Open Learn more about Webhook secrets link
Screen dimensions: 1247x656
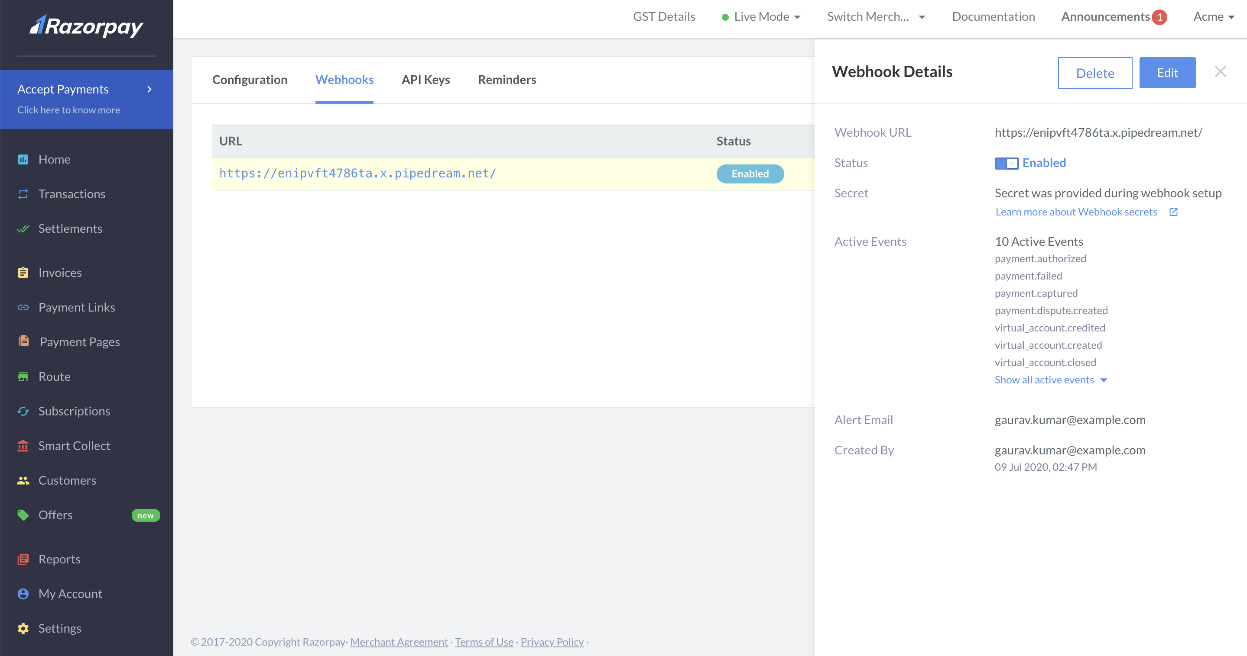click(1076, 212)
